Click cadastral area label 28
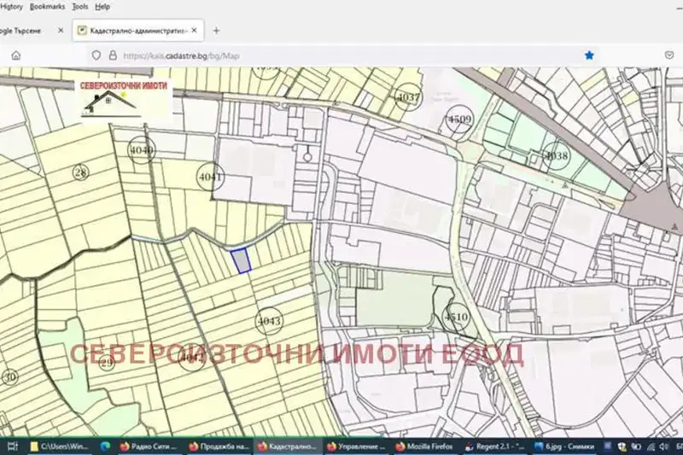The height and width of the screenshot is (455, 683). pyautogui.click(x=80, y=172)
